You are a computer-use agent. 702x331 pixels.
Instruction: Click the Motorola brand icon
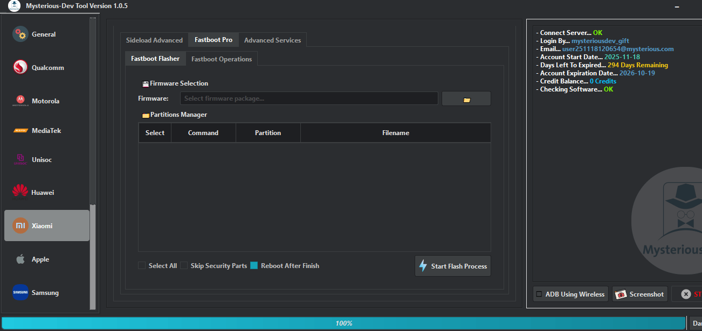pos(19,101)
